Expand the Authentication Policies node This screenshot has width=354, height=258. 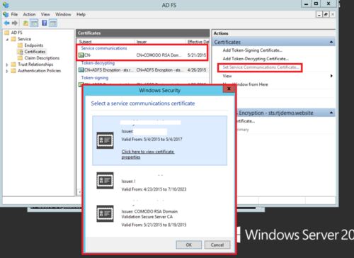point(7,71)
